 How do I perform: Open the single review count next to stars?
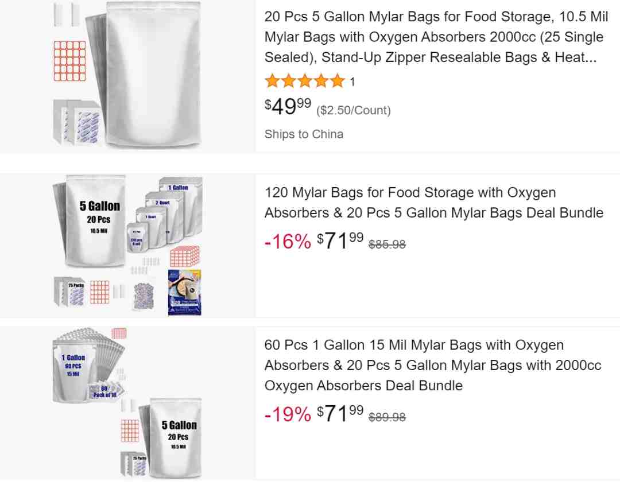pyautogui.click(x=352, y=82)
